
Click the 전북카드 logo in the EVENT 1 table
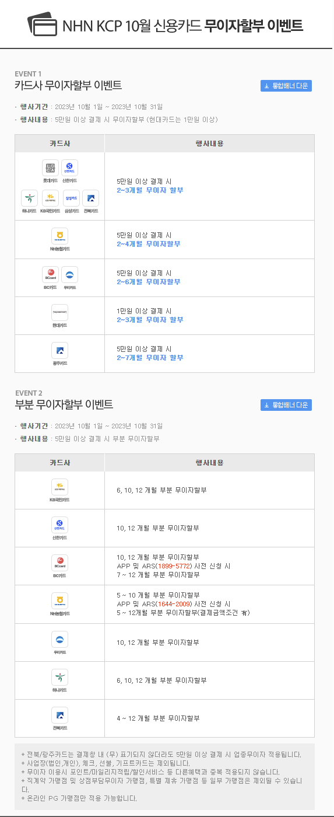click(90, 198)
